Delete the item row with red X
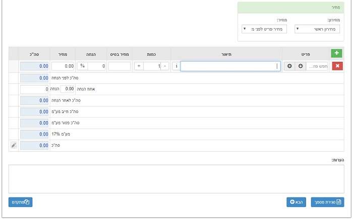 [x=337, y=66]
